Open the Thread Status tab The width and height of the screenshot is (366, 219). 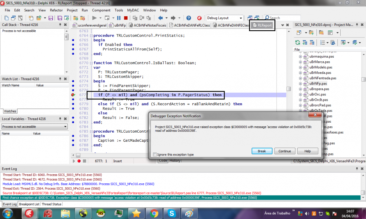click(x=51, y=204)
